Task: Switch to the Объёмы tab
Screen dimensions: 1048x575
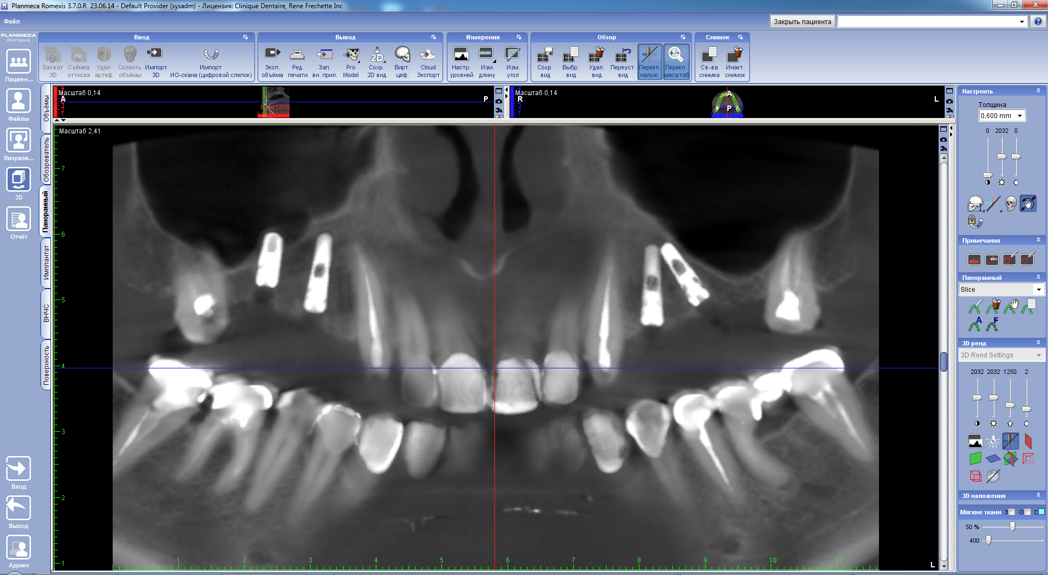Action: coord(46,109)
